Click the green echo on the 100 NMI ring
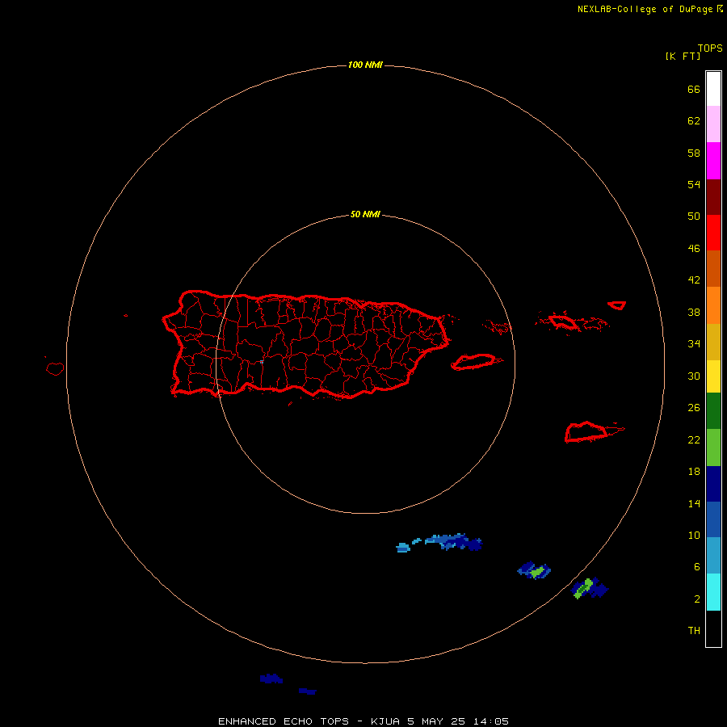Viewport: 727px width, 727px height. tap(590, 588)
